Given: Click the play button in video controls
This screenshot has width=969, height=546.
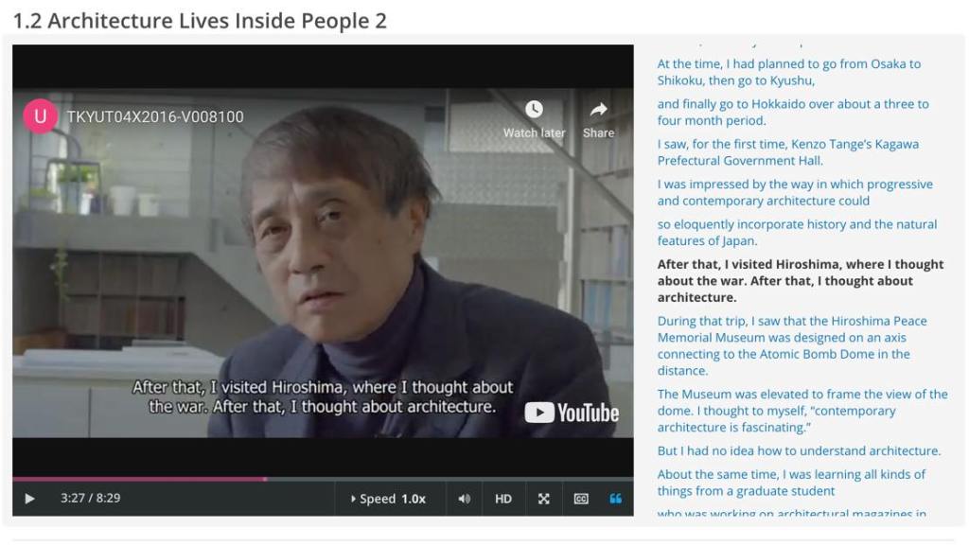Looking at the screenshot, I should 29,499.
